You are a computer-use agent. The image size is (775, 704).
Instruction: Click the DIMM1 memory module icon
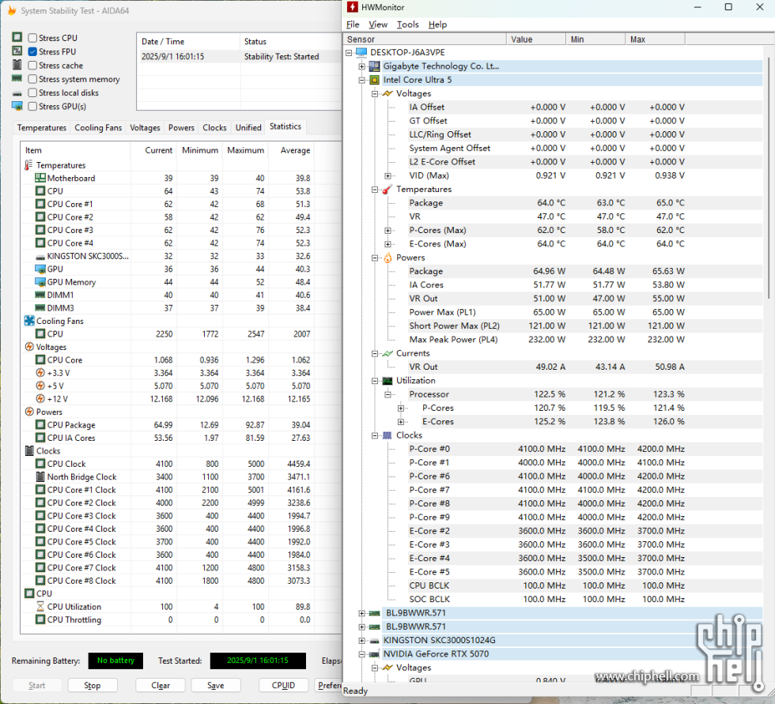point(40,295)
